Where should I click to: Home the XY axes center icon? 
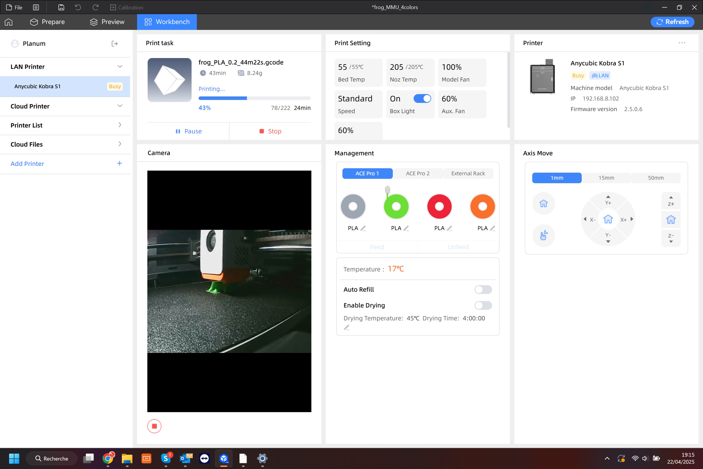pos(608,219)
